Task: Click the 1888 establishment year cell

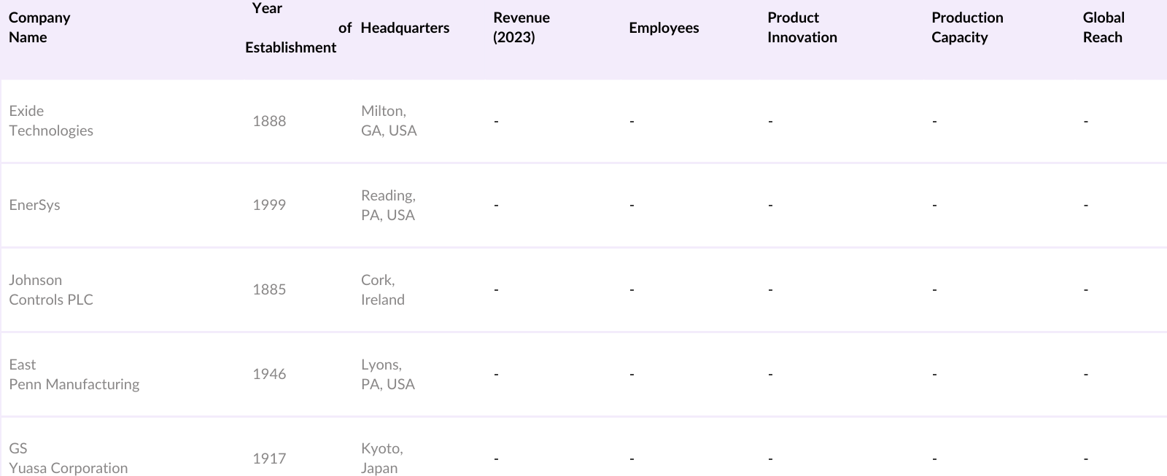Action: coord(269,121)
